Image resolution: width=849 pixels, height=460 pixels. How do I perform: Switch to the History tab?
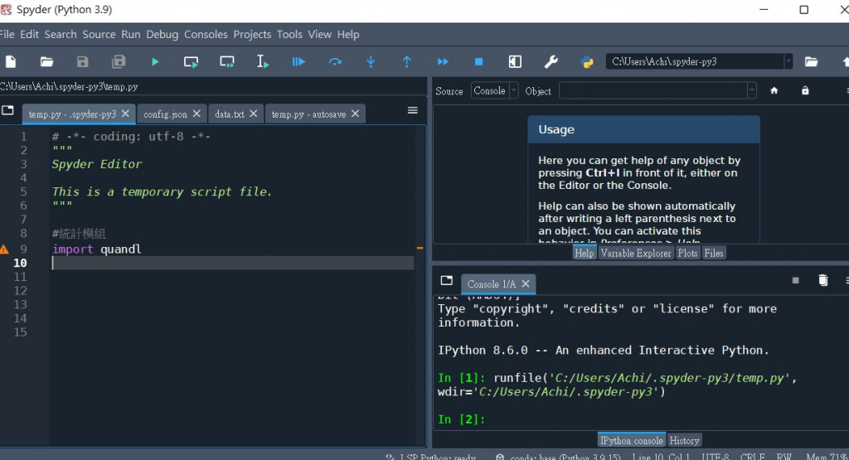(x=684, y=440)
